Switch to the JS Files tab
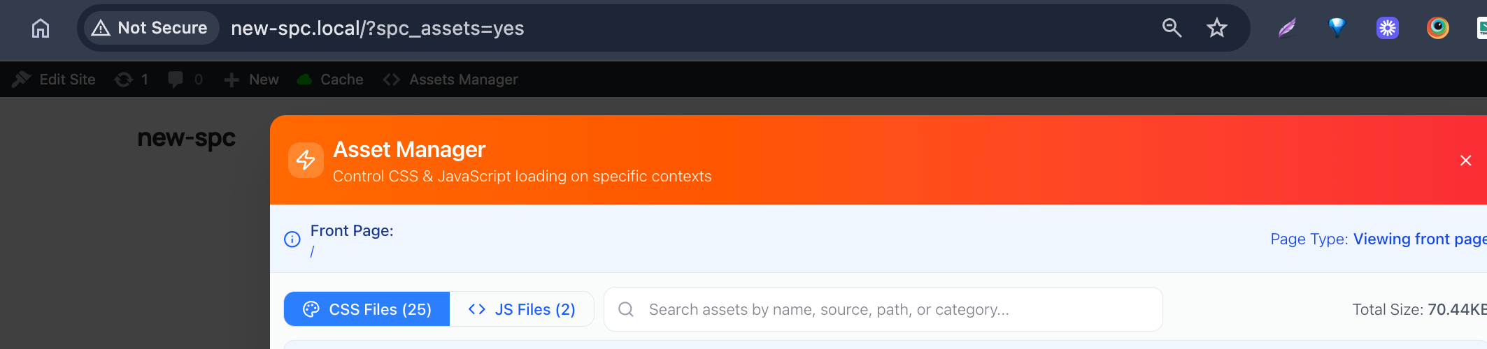This screenshot has height=349, width=1487. [522, 309]
